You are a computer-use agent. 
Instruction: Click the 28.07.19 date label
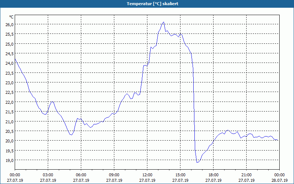click(279, 180)
